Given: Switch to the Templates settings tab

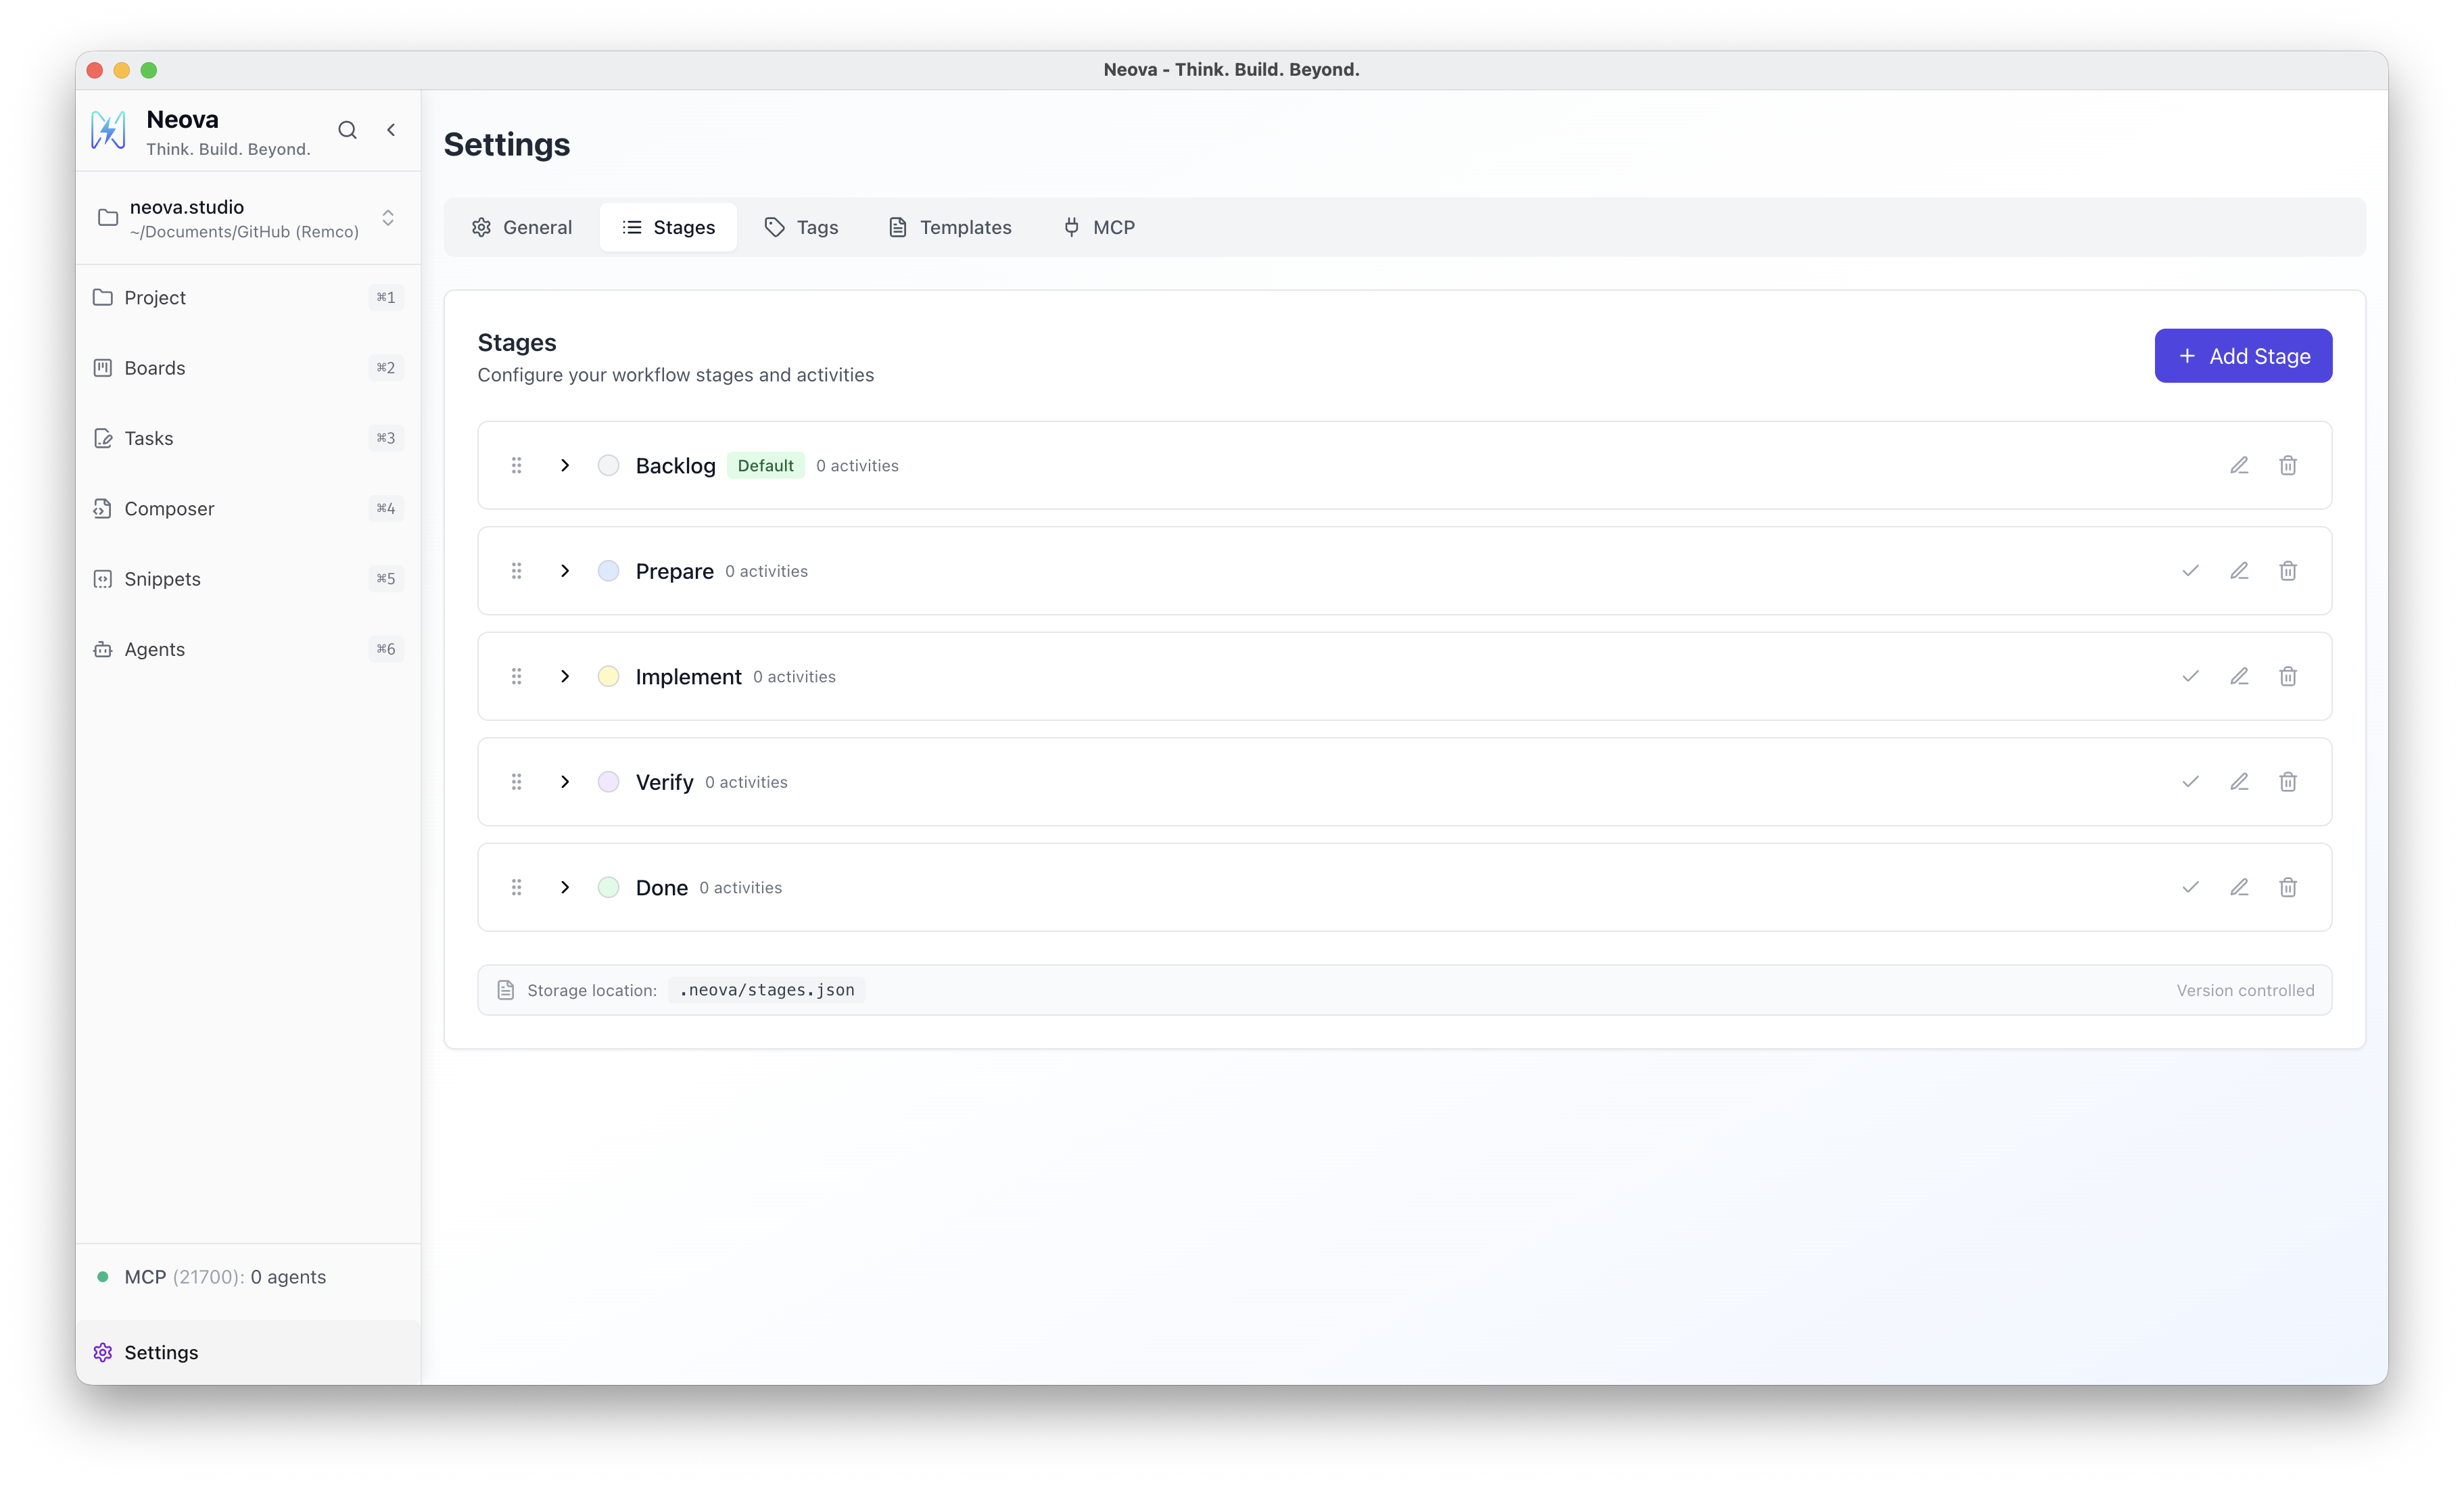Looking at the screenshot, I should point(950,227).
